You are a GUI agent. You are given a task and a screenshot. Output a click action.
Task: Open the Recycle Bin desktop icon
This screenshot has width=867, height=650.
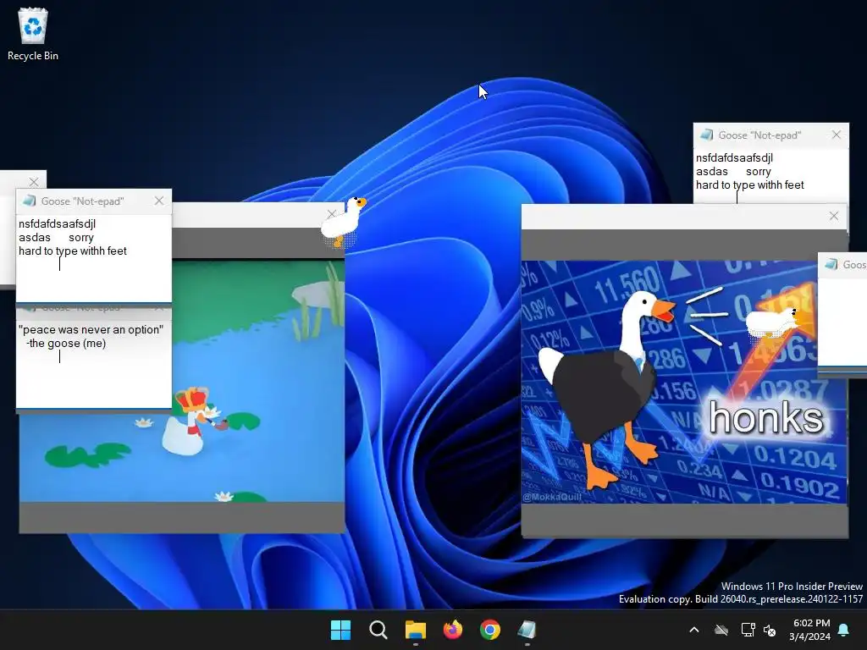pyautogui.click(x=33, y=33)
